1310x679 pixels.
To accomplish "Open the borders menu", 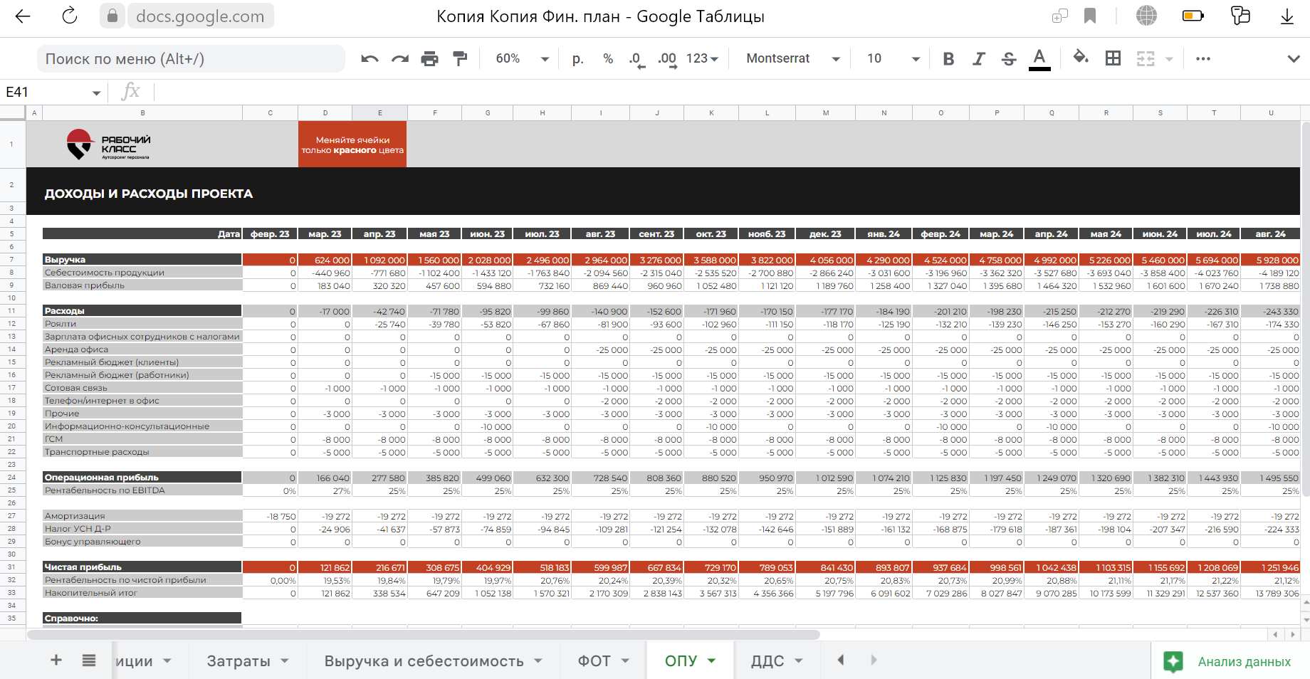I will click(x=1113, y=59).
